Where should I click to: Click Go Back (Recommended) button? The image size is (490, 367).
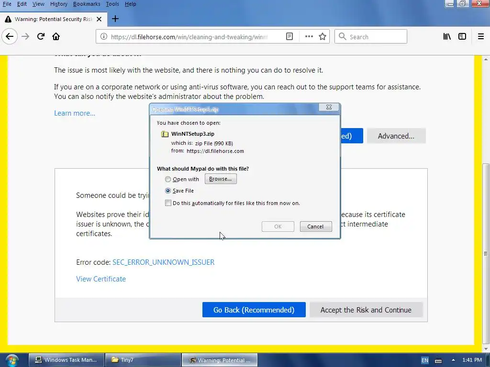[x=254, y=310]
